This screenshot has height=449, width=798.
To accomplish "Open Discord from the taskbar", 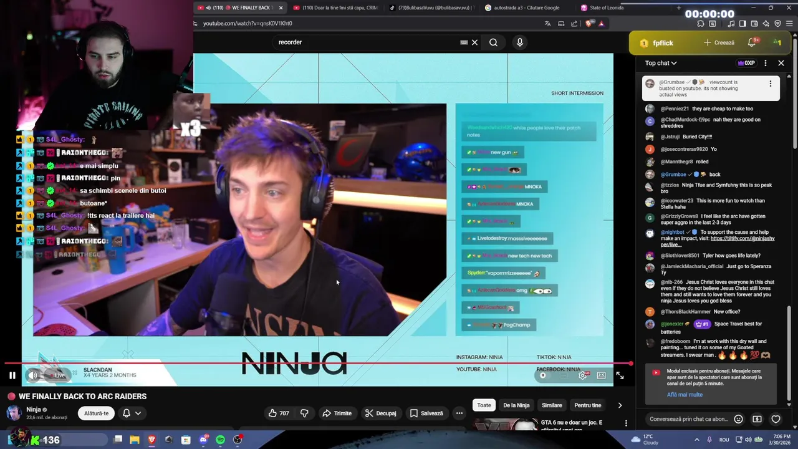I will click(x=203, y=440).
